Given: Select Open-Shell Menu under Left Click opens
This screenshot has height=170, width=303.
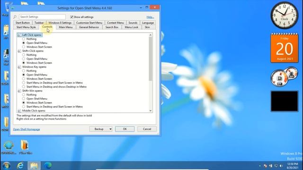Looking at the screenshot, I should 24,43.
